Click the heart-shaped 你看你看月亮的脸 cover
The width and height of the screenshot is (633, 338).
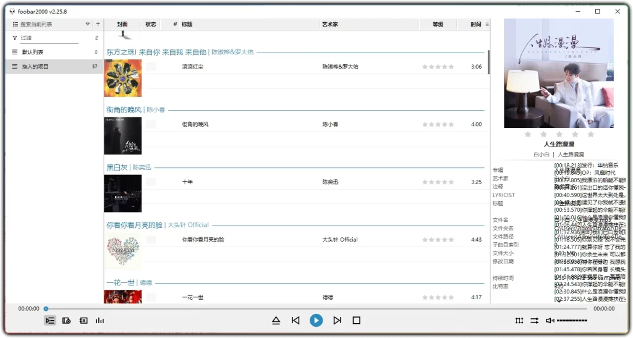tap(123, 251)
